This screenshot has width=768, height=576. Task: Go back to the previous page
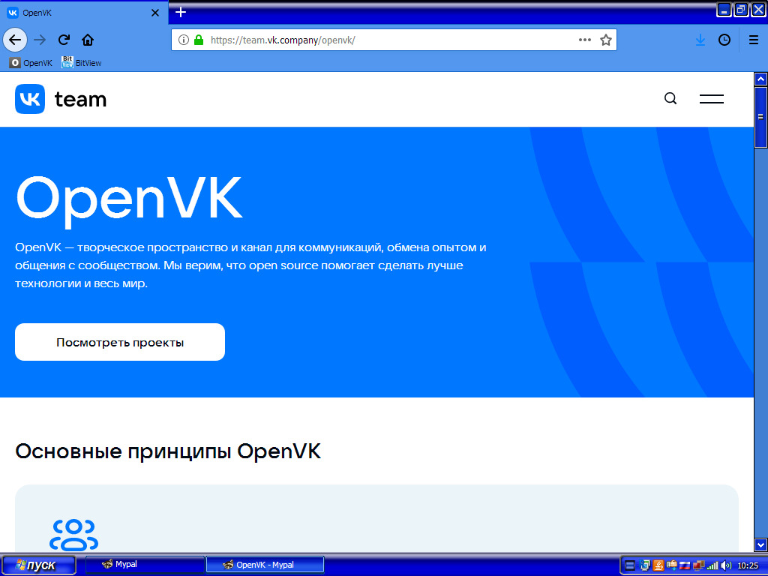(15, 40)
